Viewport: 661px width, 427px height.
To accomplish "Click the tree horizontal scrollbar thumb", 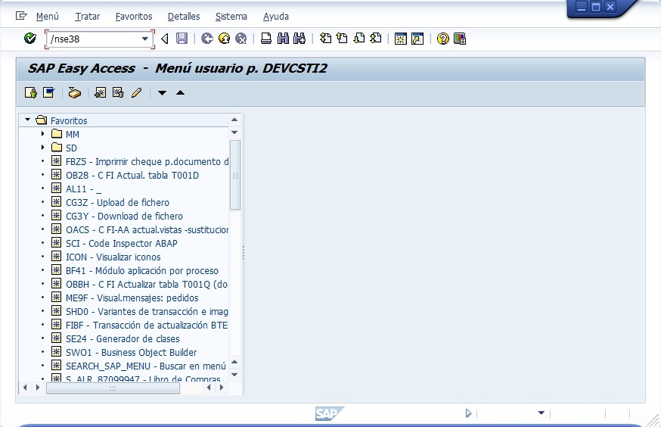I will [113, 388].
